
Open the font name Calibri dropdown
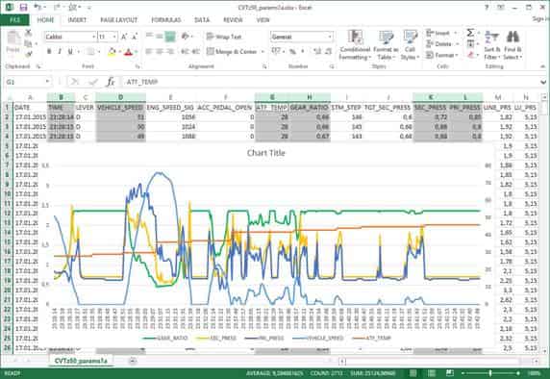coord(94,37)
